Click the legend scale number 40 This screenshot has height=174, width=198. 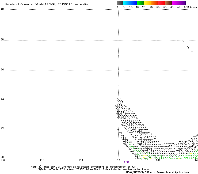pos(172,7)
